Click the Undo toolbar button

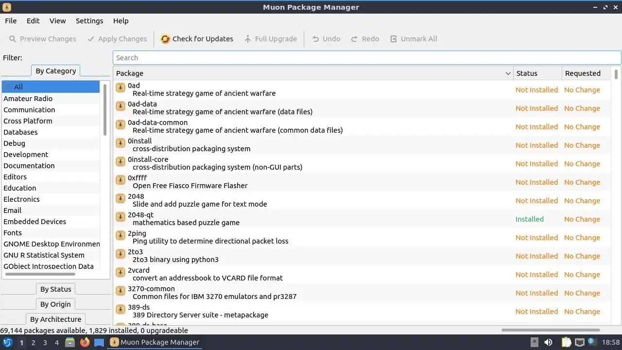(x=326, y=39)
